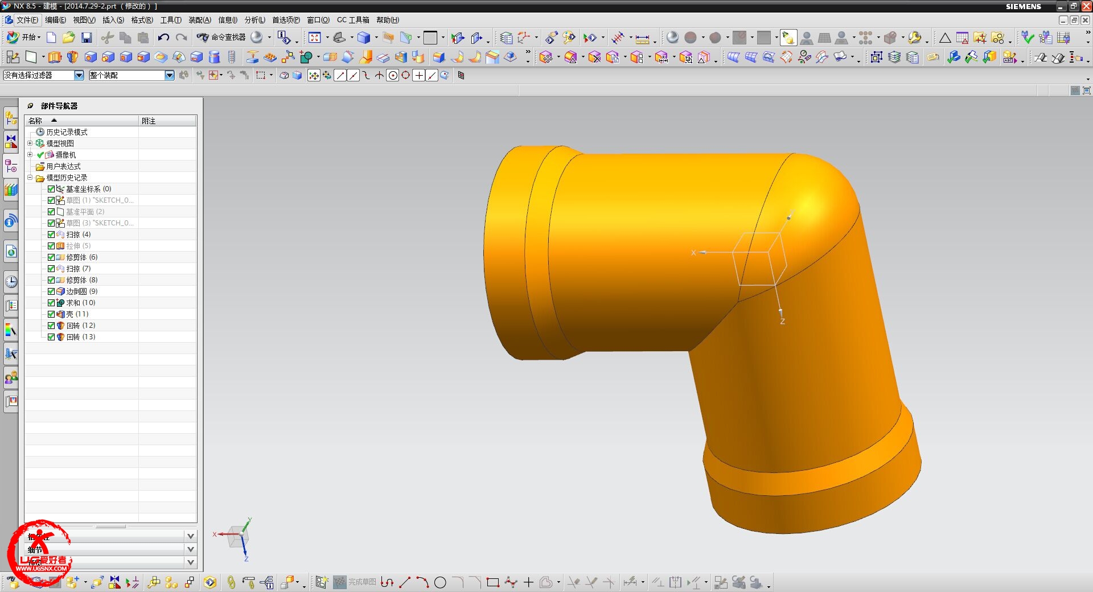Toggle checkbox for 基准平面 (2)
The height and width of the screenshot is (592, 1093).
click(x=51, y=212)
